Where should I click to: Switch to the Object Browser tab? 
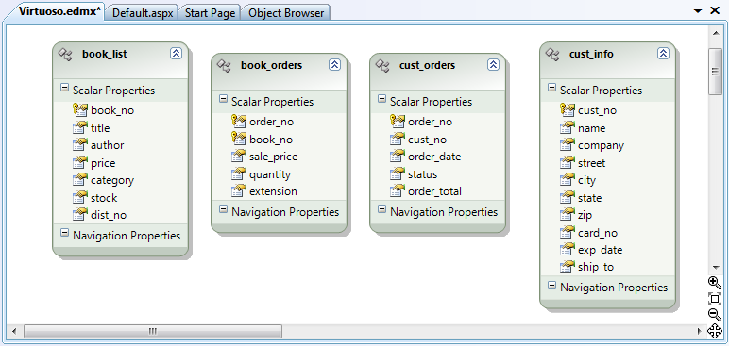click(x=286, y=13)
